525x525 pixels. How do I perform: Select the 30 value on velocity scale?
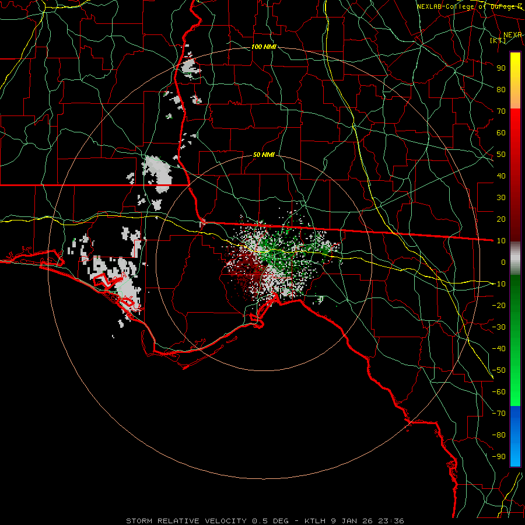pyautogui.click(x=501, y=198)
